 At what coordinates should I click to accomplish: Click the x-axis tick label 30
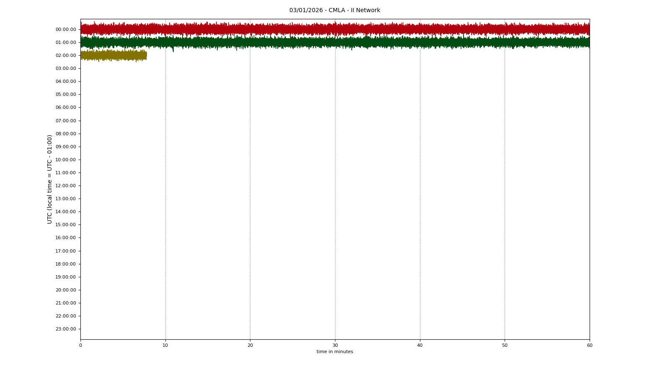(335, 346)
